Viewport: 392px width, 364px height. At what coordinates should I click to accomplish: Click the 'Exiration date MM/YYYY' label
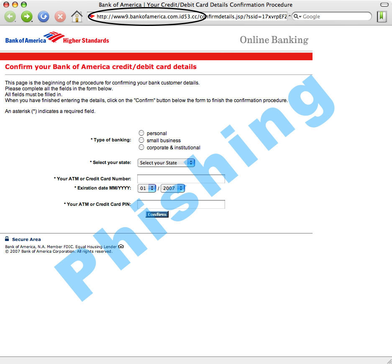tap(102, 188)
